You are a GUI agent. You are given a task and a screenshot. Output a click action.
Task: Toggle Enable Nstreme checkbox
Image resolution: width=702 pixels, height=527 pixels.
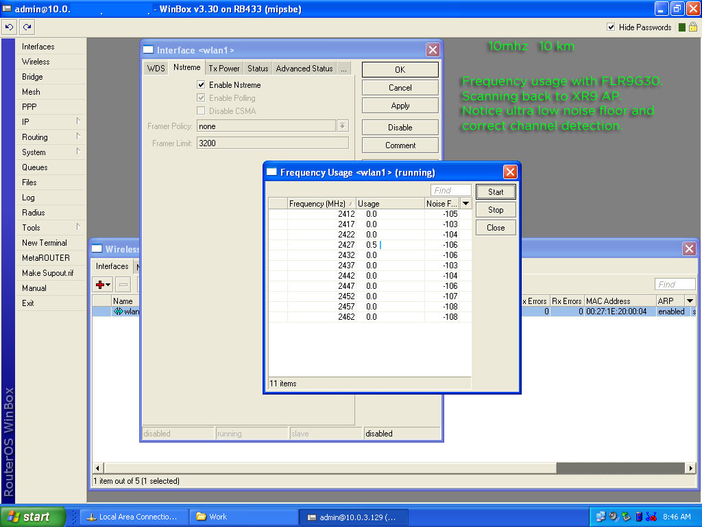pyautogui.click(x=201, y=84)
